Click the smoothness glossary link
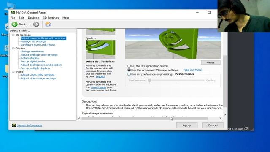This screenshot has height=152, width=270. pos(98,87)
